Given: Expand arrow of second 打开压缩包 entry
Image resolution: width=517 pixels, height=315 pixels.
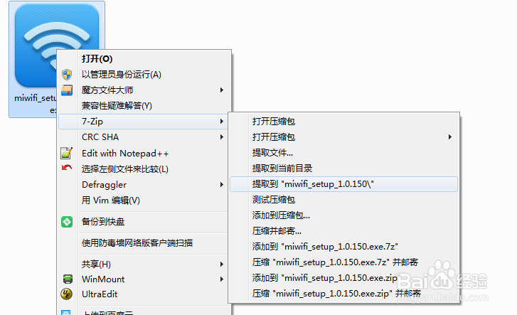Looking at the screenshot, I should [x=450, y=137].
